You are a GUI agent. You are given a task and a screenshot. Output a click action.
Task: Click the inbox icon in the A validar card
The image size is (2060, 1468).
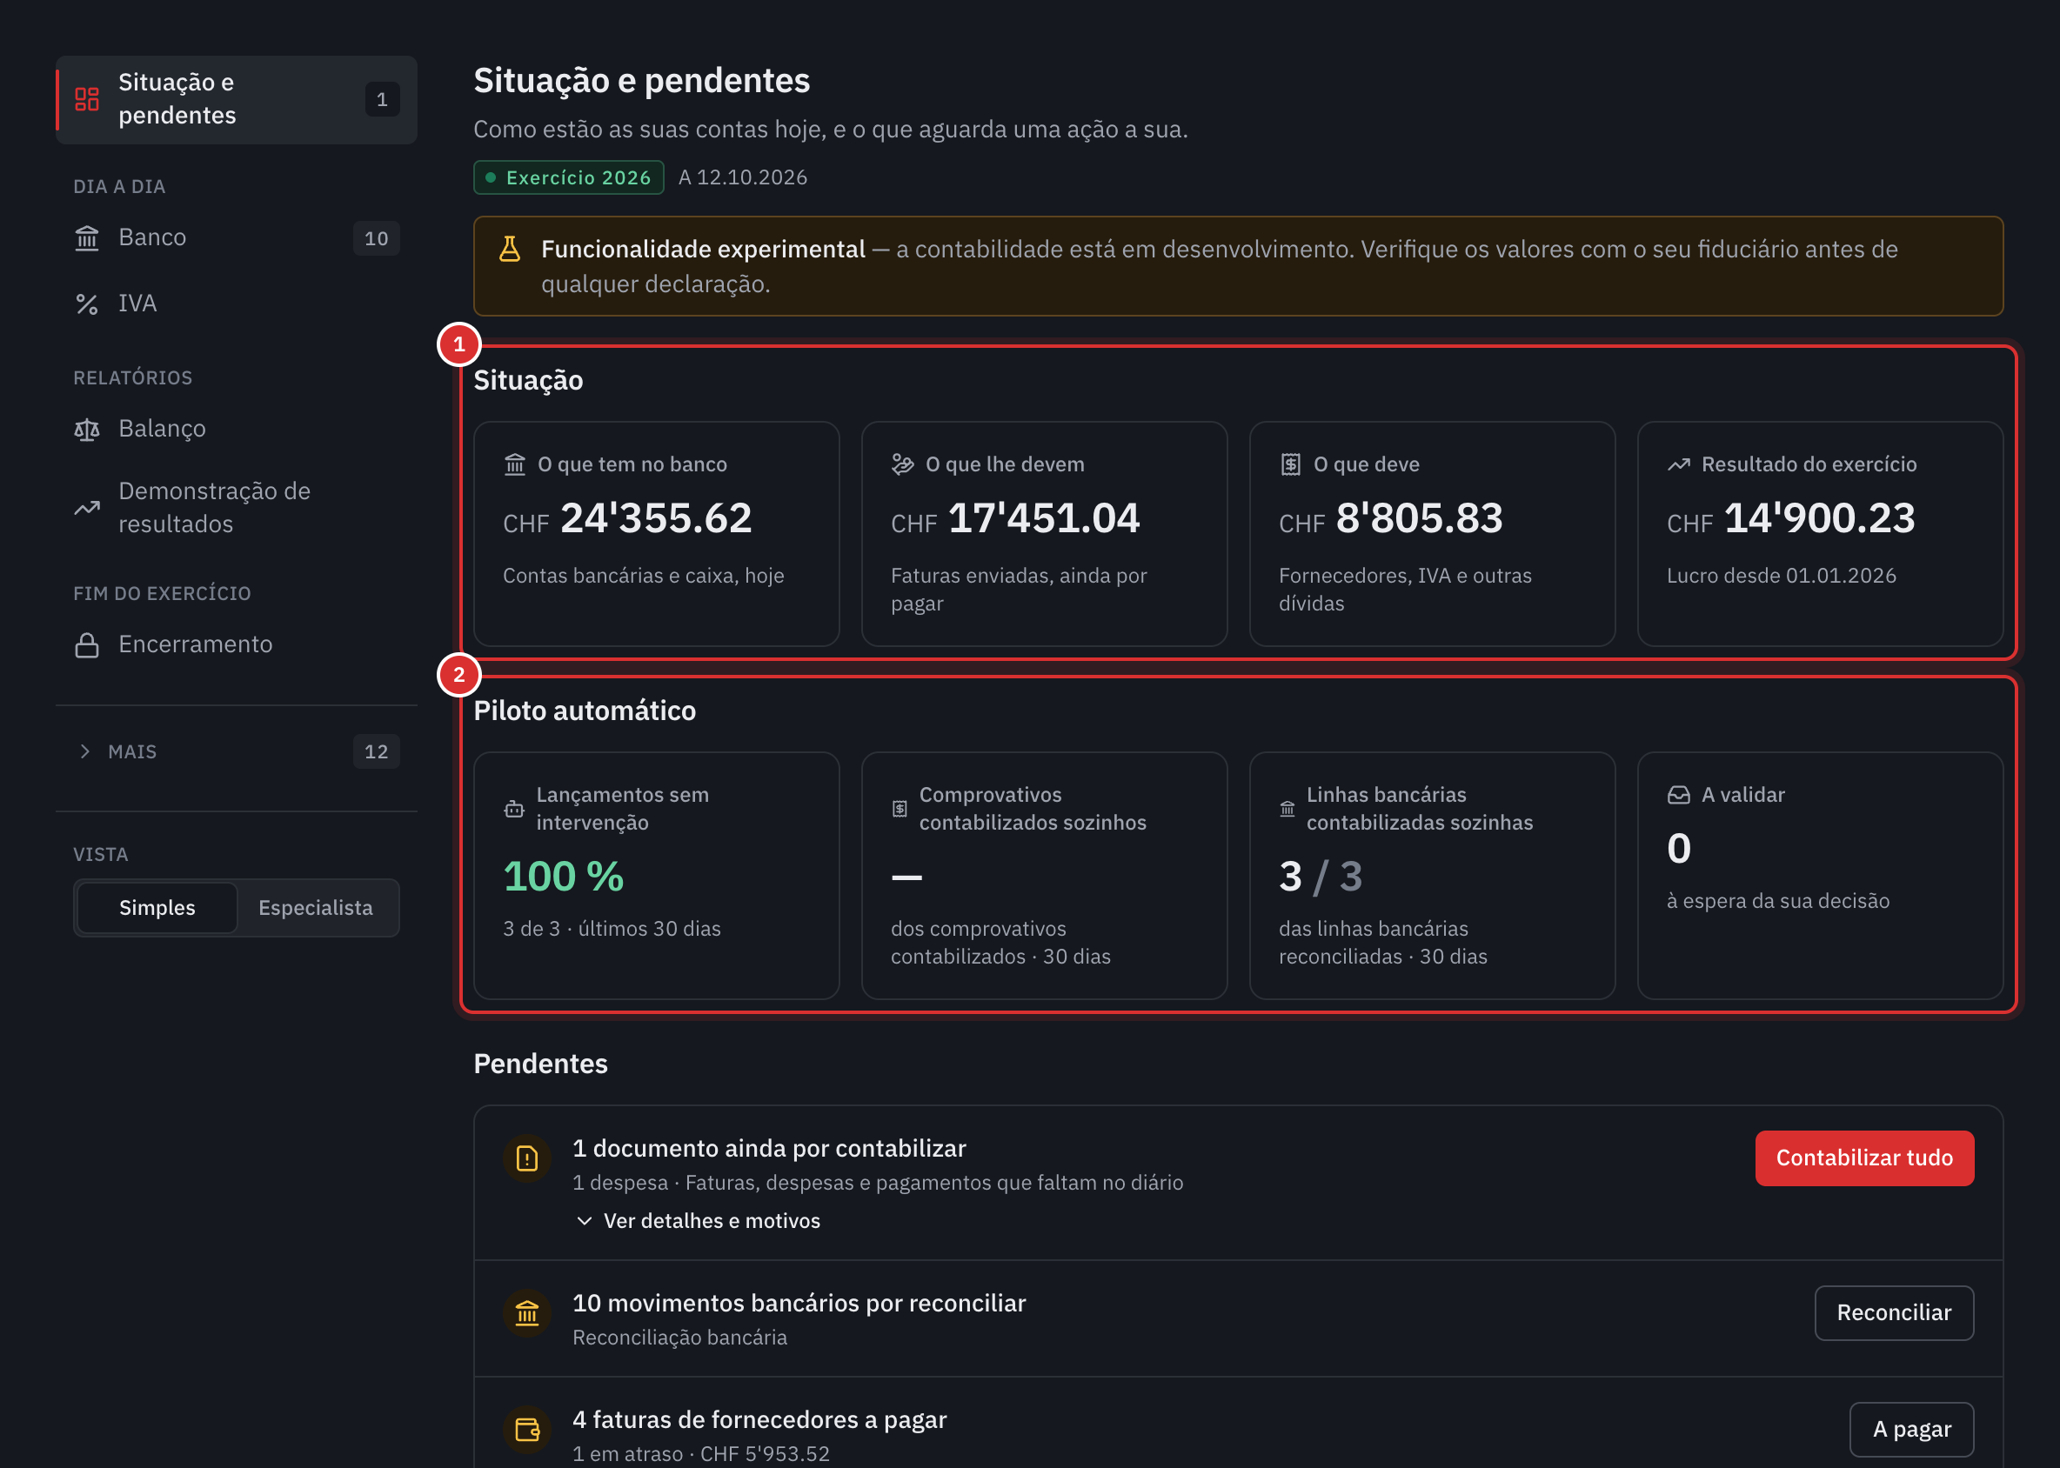(1678, 796)
